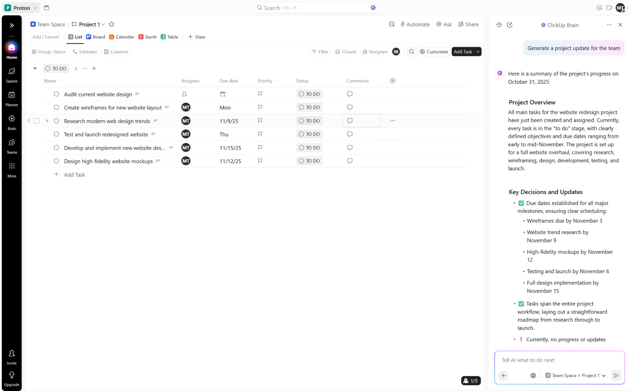Open the Planner in the left sidebar
631x391 pixels.
point(12,98)
